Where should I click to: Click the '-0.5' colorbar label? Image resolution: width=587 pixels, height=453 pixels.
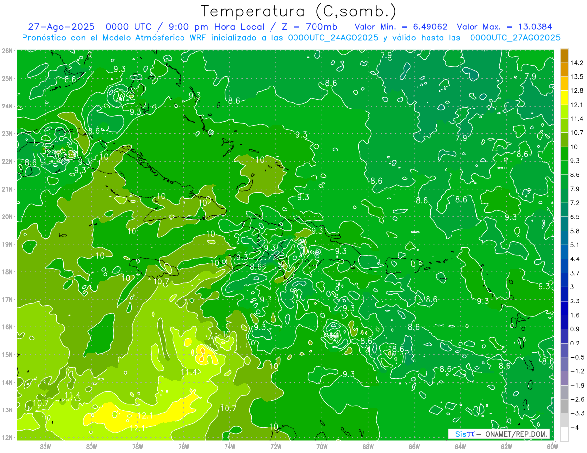point(577,357)
